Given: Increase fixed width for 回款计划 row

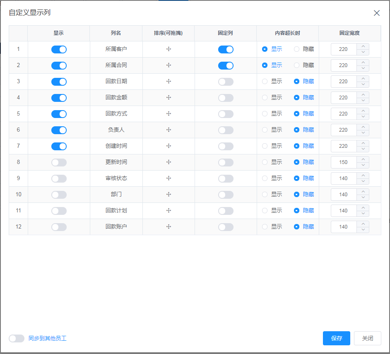Looking at the screenshot, I should click(x=363, y=208).
